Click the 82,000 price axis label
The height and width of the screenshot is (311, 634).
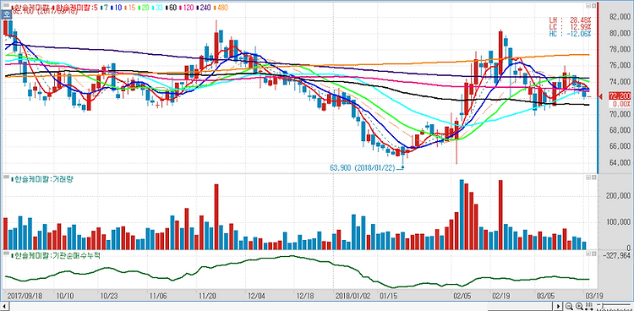pyautogui.click(x=620, y=17)
